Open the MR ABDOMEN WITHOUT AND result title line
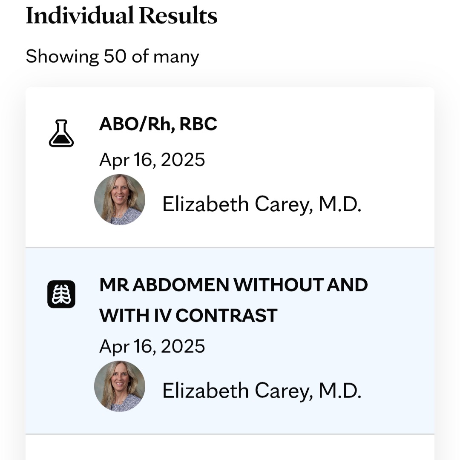Screen dimensions: 460x460 (x=233, y=285)
